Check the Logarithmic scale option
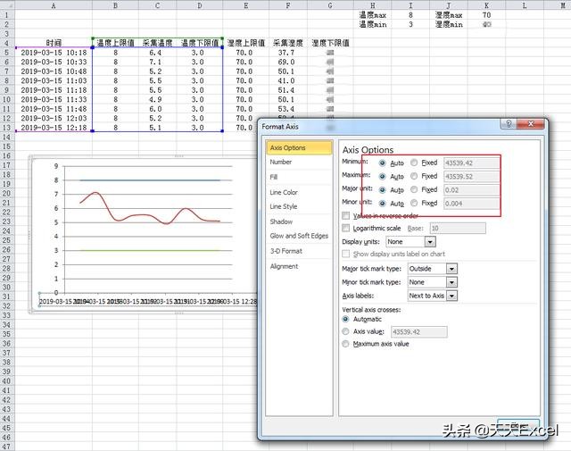This screenshot has width=571, height=451. click(x=346, y=229)
